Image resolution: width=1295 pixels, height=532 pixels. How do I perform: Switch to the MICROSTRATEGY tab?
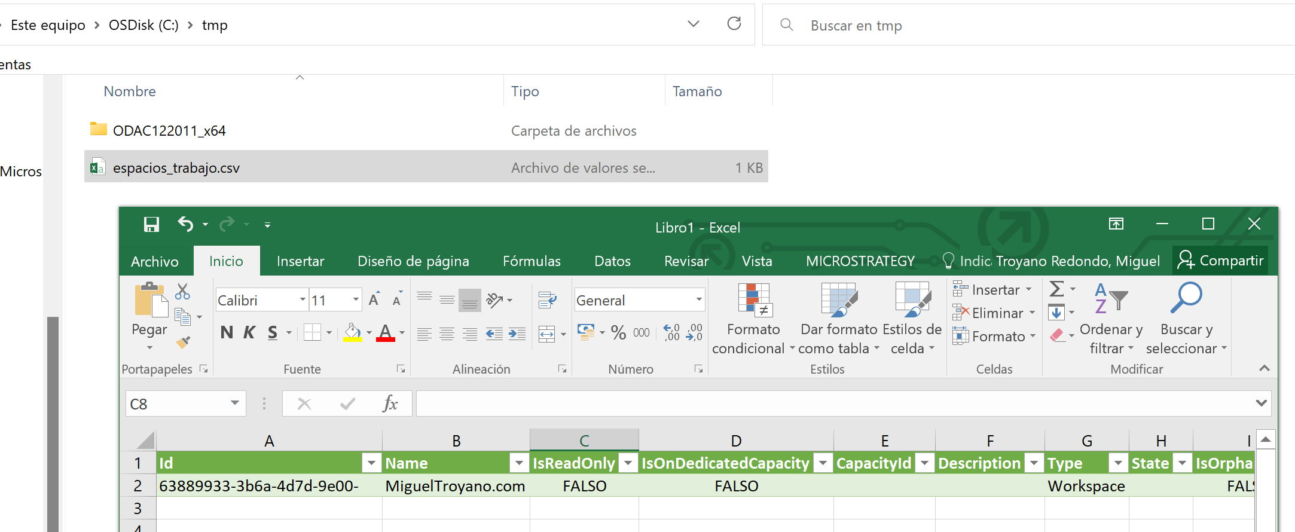[860, 261]
